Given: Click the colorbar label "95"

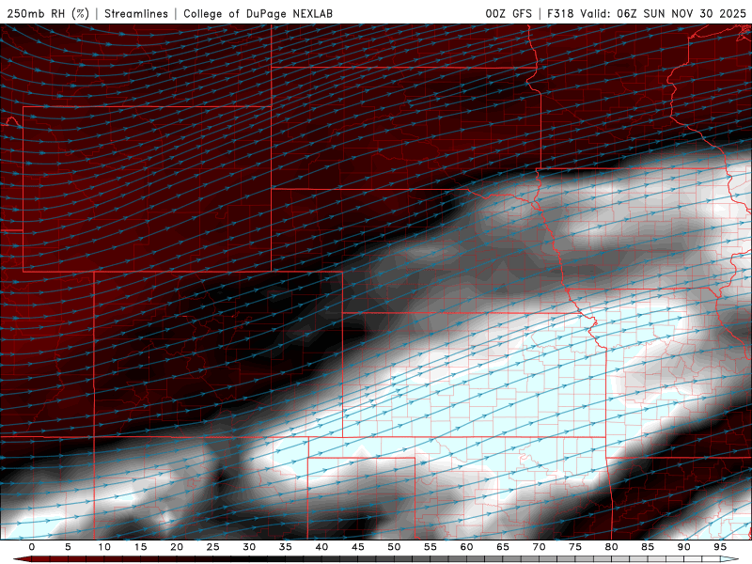Looking at the screenshot, I should [720, 547].
